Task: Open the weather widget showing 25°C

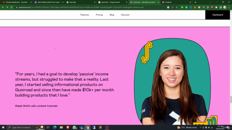Action: [x=187, y=127]
